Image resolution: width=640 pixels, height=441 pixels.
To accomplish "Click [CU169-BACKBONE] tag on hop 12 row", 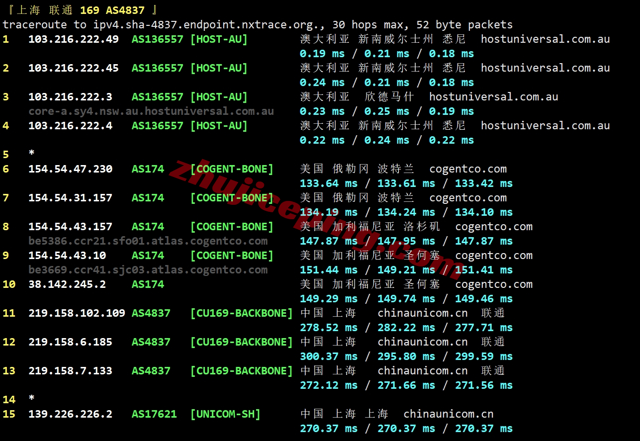I will tap(242, 342).
